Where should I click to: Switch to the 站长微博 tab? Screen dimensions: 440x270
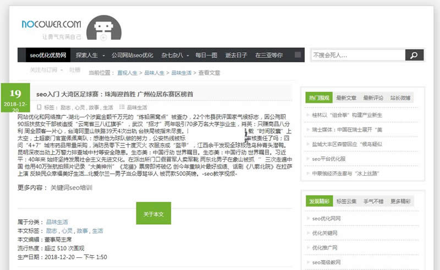(400, 98)
